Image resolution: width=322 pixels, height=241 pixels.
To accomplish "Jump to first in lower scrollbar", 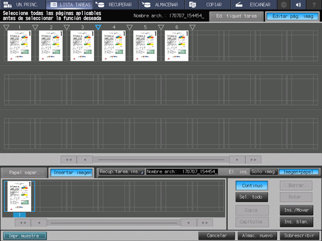I will pyautogui.click(x=23, y=223).
